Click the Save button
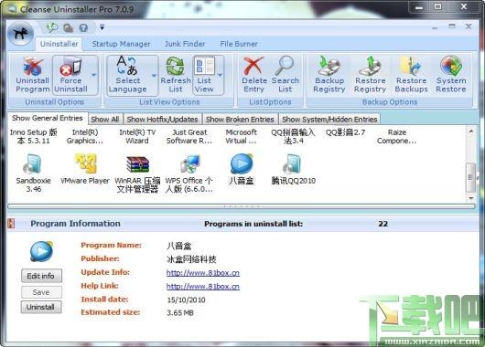 pos(41,292)
